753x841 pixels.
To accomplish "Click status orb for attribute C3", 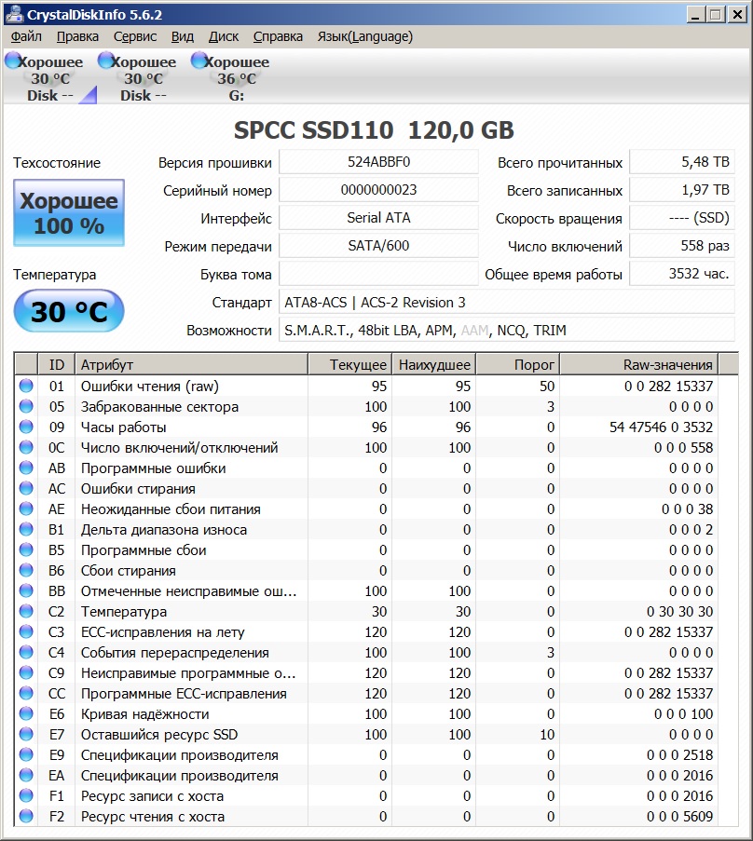I will tap(26, 631).
